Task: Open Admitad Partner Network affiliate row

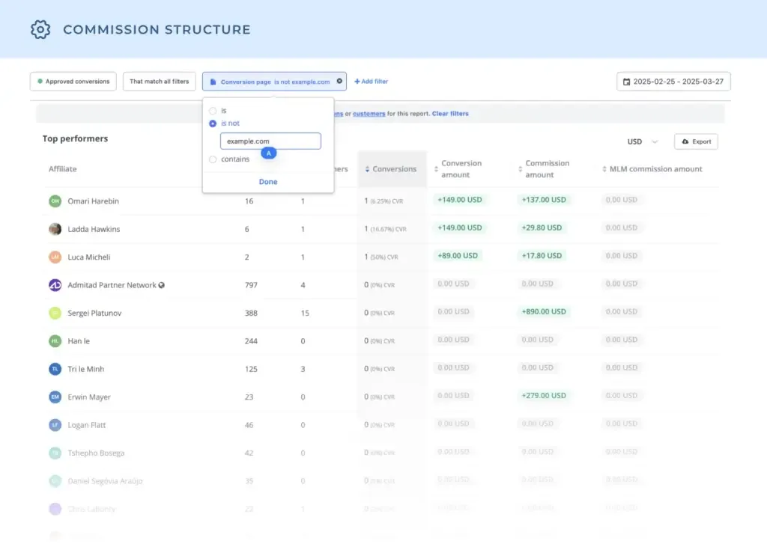Action: coord(112,285)
